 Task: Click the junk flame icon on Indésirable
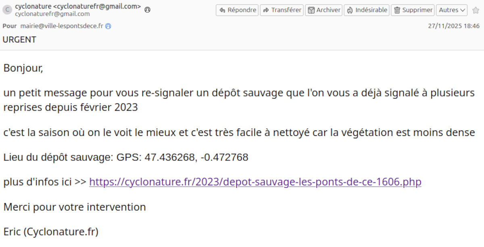pos(350,10)
